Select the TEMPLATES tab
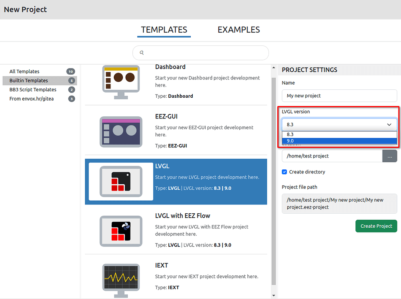Screen dimensions: 401x299 coord(164,30)
